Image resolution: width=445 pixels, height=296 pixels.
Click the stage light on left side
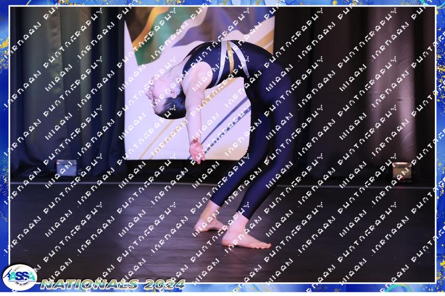(66, 168)
